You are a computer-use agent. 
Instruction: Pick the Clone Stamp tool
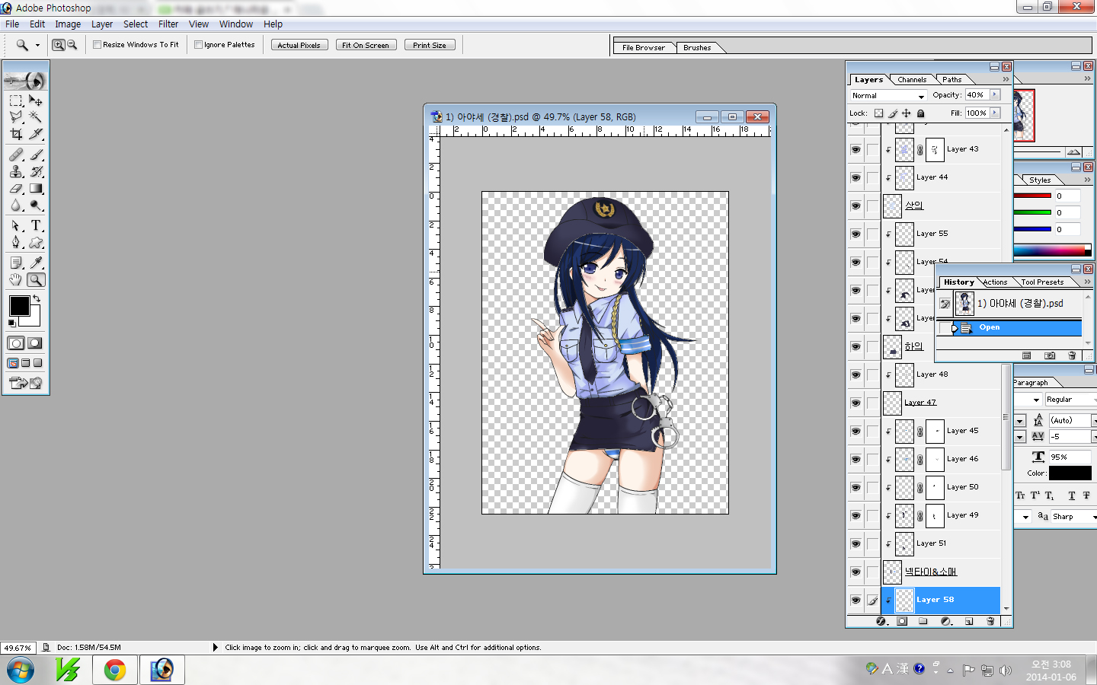[16, 171]
